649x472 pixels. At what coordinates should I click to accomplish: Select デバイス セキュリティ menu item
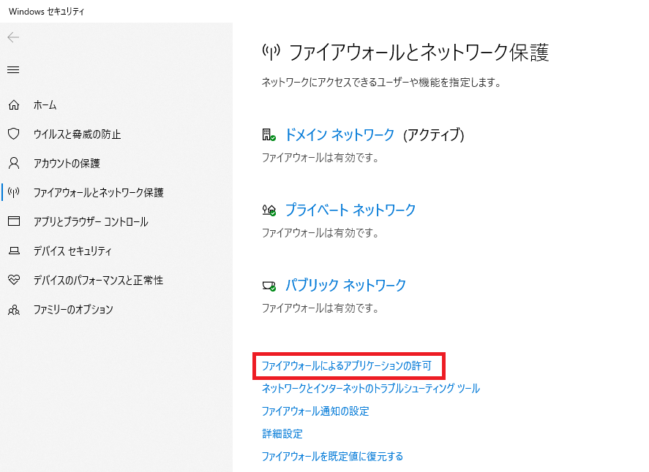tap(72, 251)
